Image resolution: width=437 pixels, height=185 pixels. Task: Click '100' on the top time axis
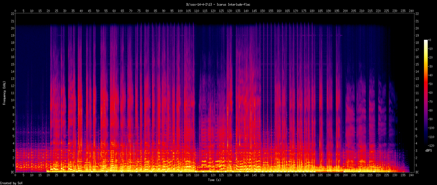180,11
